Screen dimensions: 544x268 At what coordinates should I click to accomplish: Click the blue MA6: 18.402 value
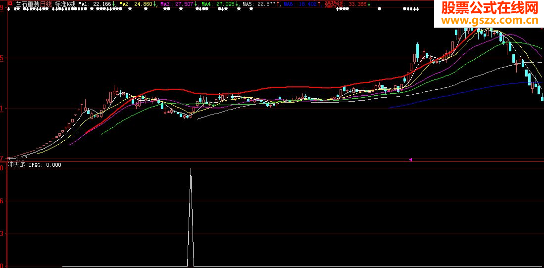click(x=300, y=4)
